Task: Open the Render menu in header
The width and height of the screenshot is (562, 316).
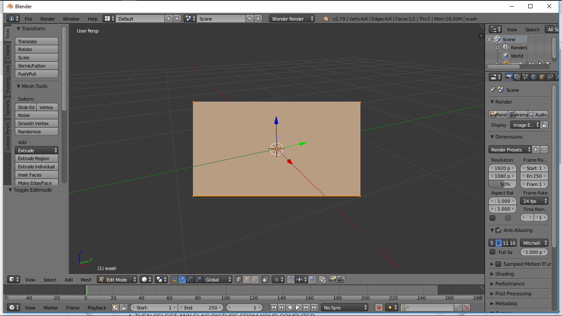Action: (48, 19)
